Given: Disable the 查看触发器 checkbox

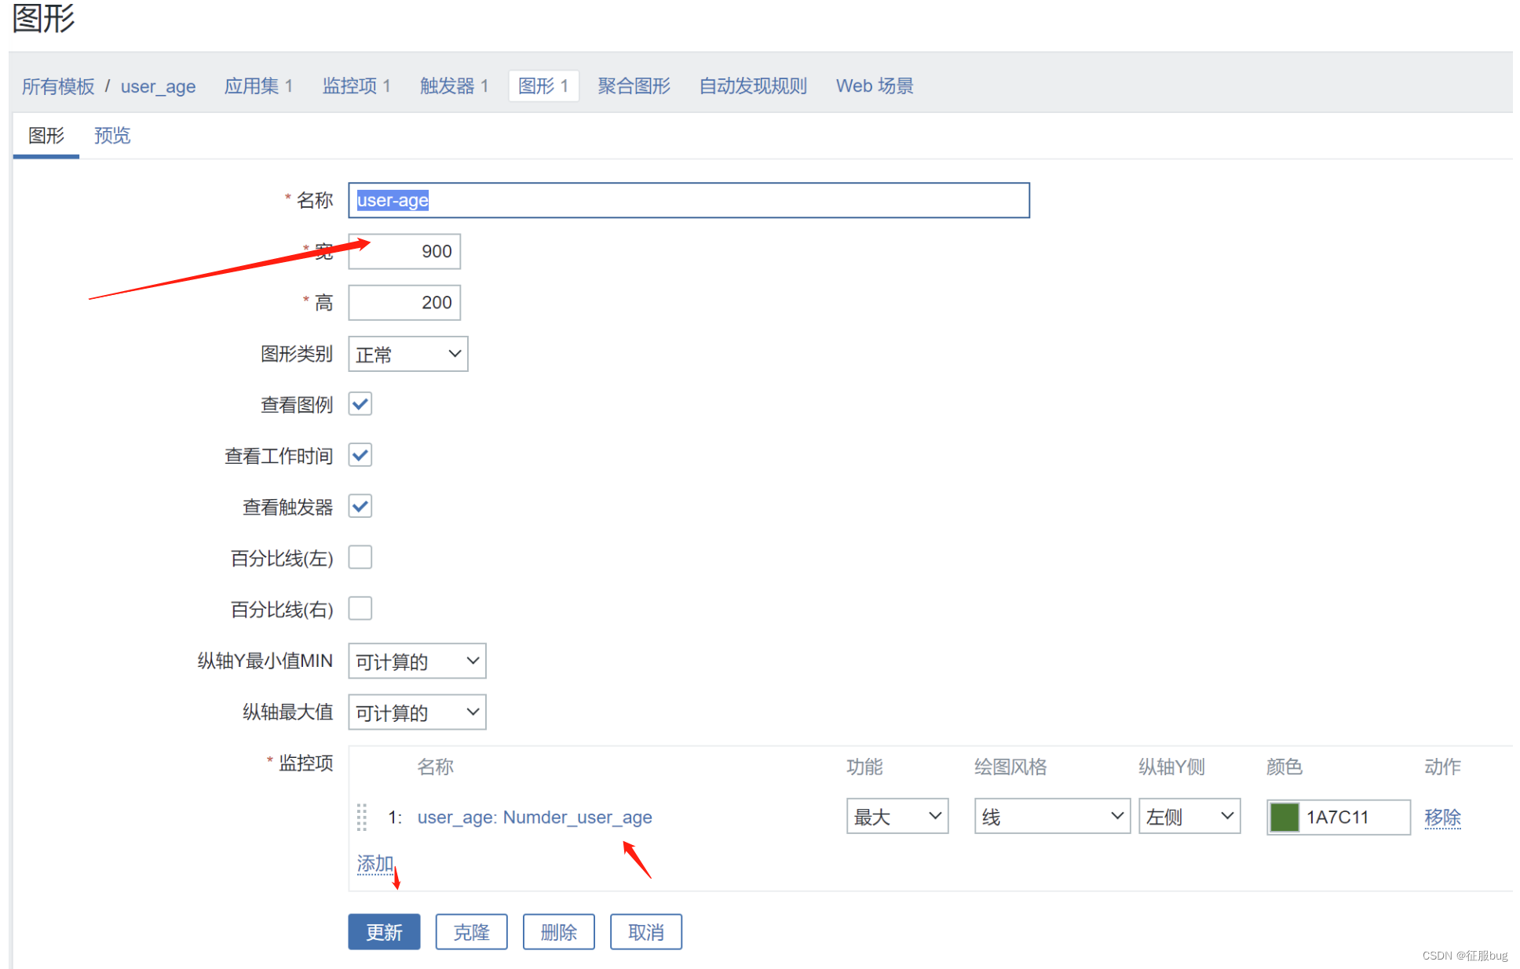Looking at the screenshot, I should [360, 506].
